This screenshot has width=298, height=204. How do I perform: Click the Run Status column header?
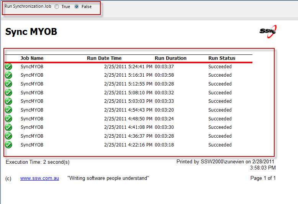click(222, 58)
